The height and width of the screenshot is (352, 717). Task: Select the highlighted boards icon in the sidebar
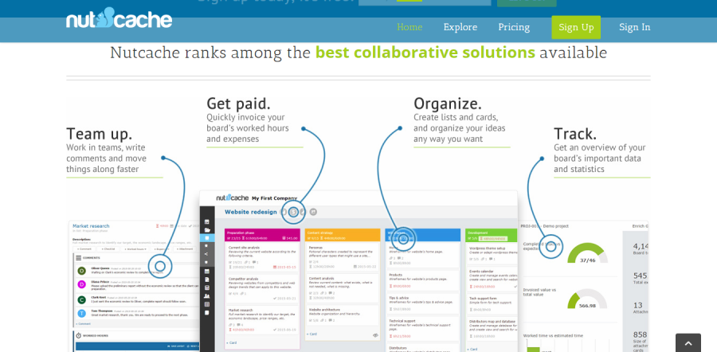[x=206, y=238]
